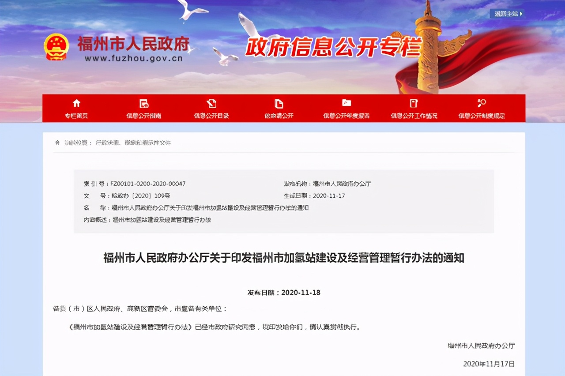Click the 依申请公开 pages icon
This screenshot has width=565, height=376.
coord(279,104)
